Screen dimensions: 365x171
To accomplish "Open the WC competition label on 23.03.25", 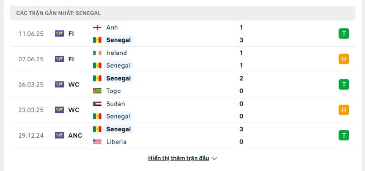I will coord(74,110).
